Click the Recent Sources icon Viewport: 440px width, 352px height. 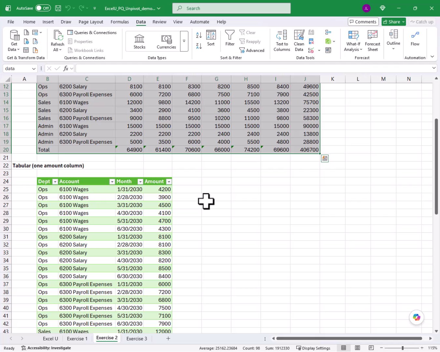point(36,41)
